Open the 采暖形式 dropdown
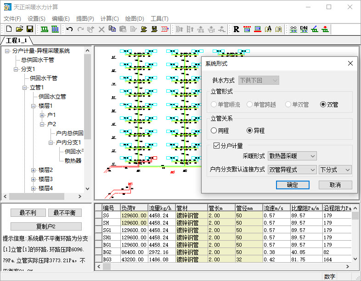Viewport: 361px width, 281px height. click(x=292, y=156)
